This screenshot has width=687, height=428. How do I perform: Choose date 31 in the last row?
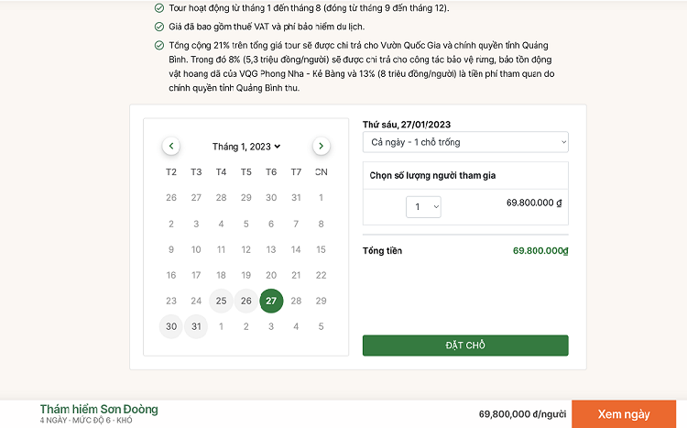(196, 326)
